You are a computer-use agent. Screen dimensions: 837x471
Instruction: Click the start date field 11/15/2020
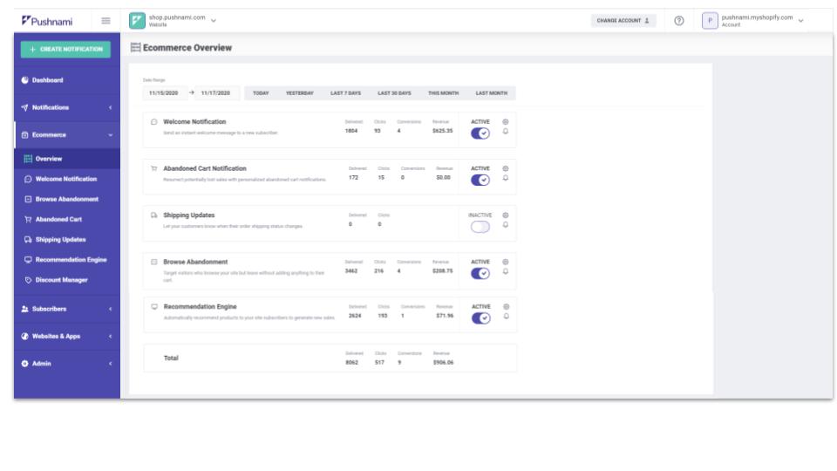coord(164,93)
